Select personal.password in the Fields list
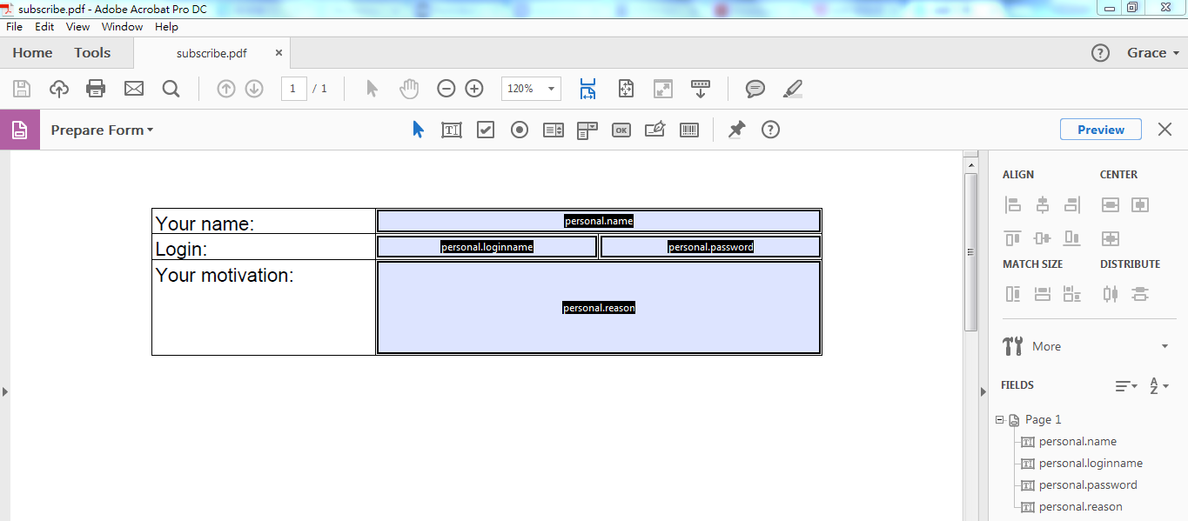Screen dimensions: 1188x521 (x=1088, y=485)
